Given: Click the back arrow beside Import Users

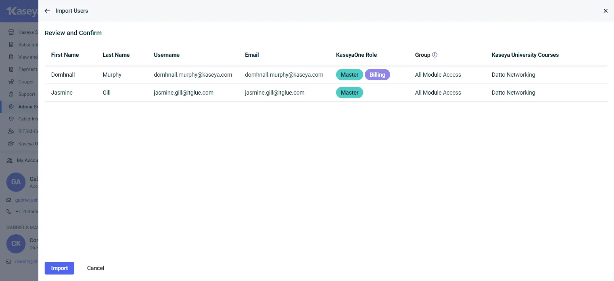Looking at the screenshot, I should pos(47,11).
